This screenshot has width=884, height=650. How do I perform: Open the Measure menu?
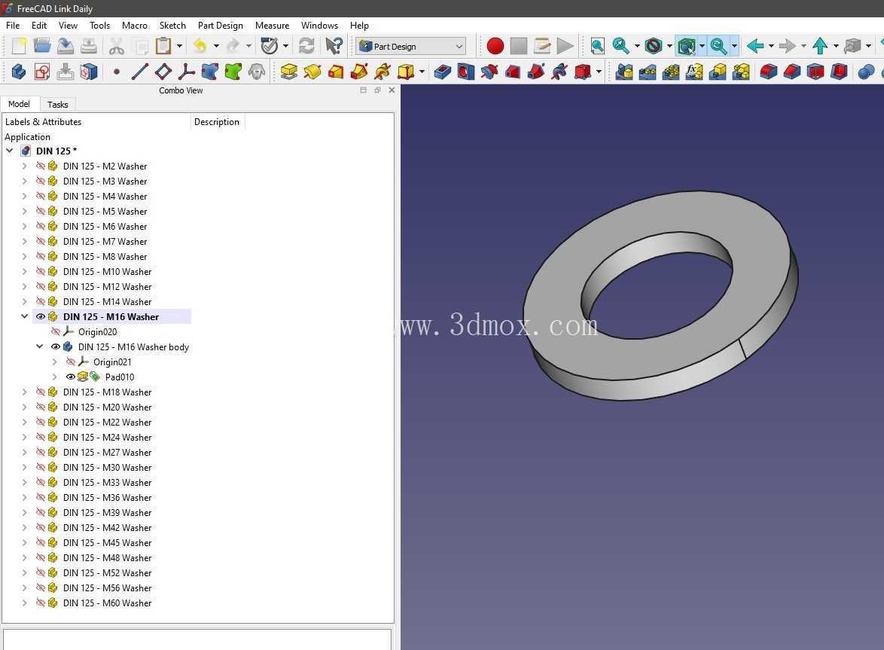(x=272, y=26)
